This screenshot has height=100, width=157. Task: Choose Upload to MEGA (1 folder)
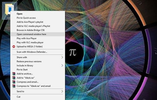[x=38, y=47]
